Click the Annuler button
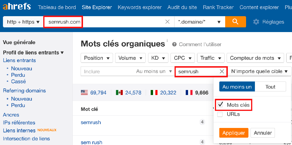 263,133
